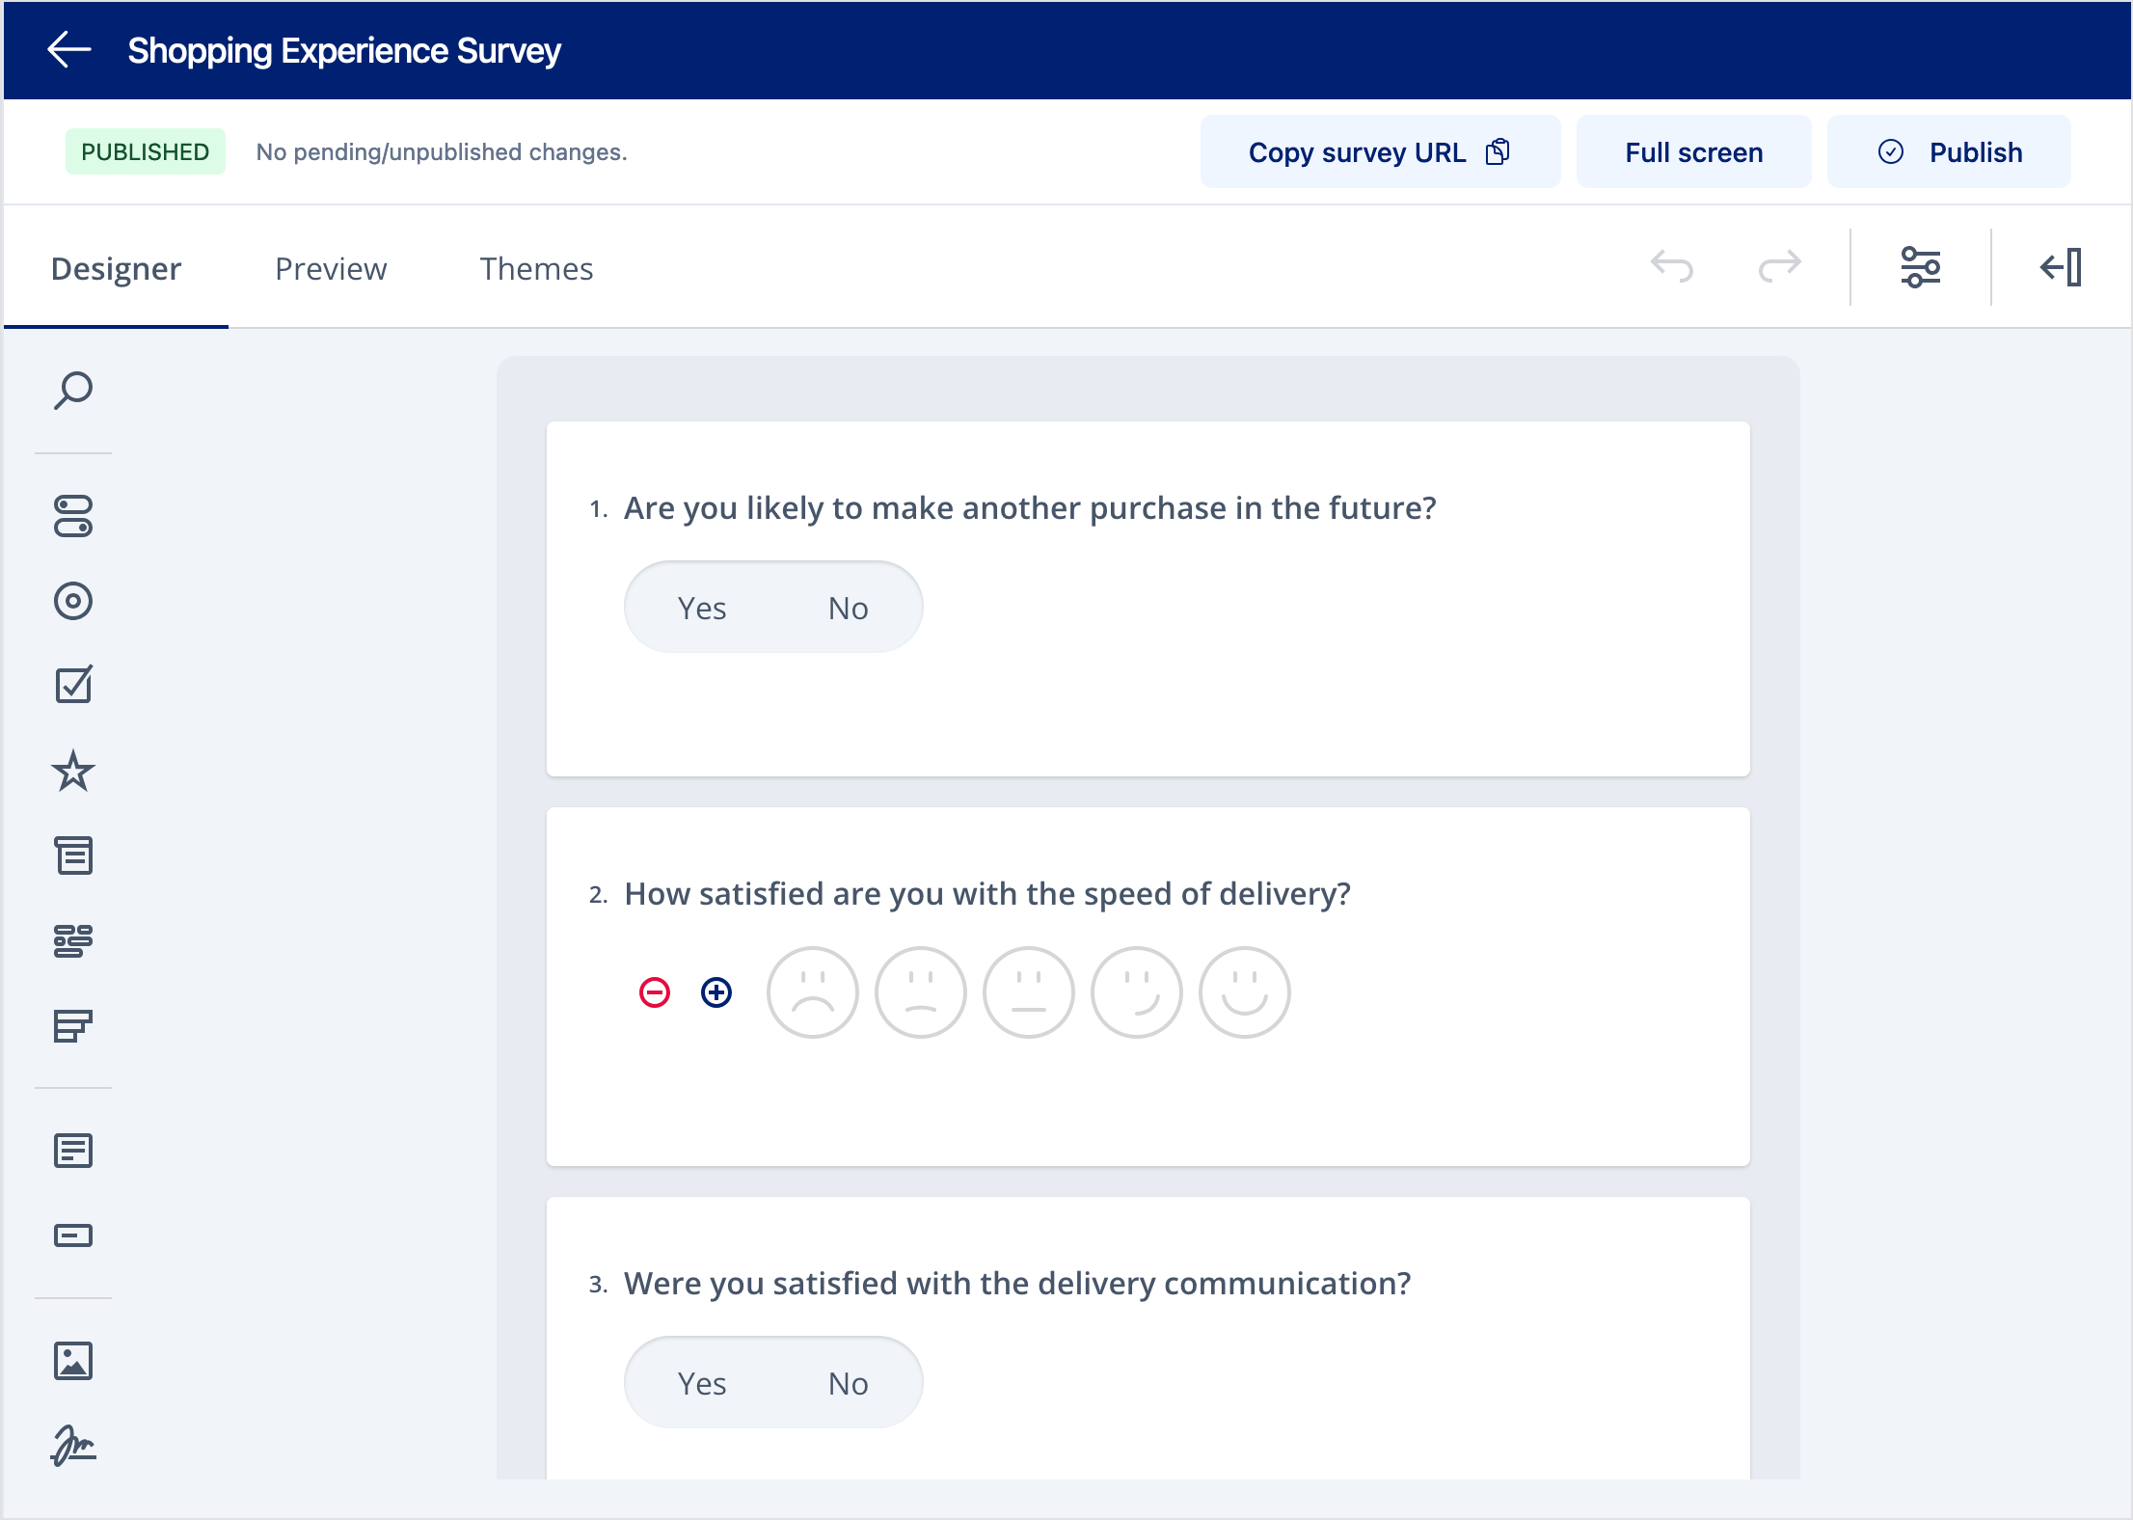
Task: Add an image element from toolbox
Action: (73, 1361)
